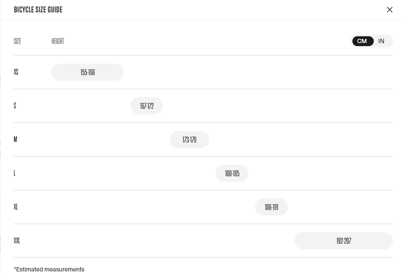Screen dimensions: 404x274
Task: Click the HEIGHT column header
Action: [x=58, y=41]
